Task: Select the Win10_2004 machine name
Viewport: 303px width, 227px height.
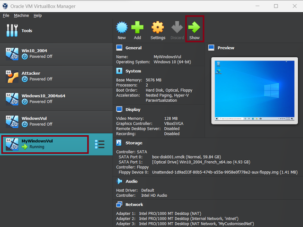Action: [x=34, y=51]
